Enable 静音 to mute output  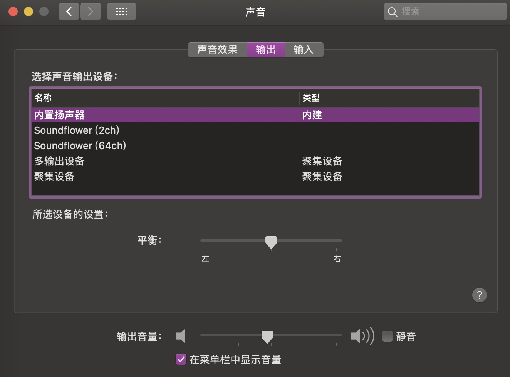387,336
